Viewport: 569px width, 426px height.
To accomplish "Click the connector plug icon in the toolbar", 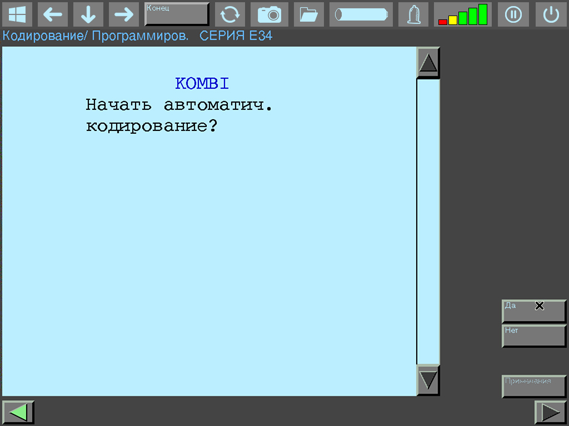I will tap(413, 14).
